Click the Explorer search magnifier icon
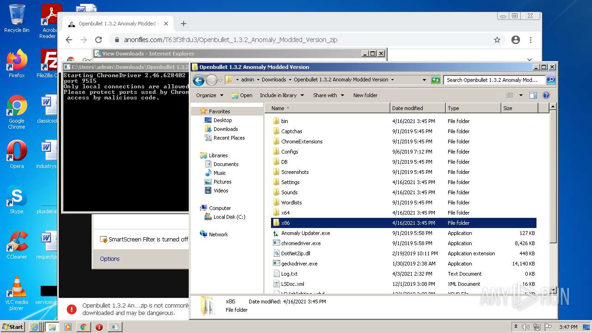The image size is (592, 333). [550, 80]
